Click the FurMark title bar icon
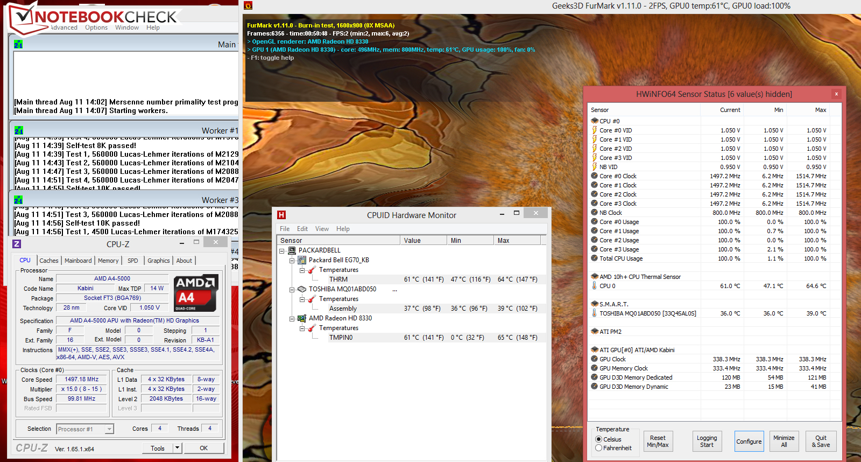 pos(248,5)
